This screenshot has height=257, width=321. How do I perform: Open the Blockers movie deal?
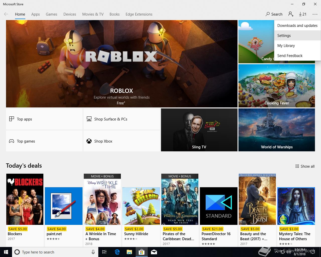(25, 210)
